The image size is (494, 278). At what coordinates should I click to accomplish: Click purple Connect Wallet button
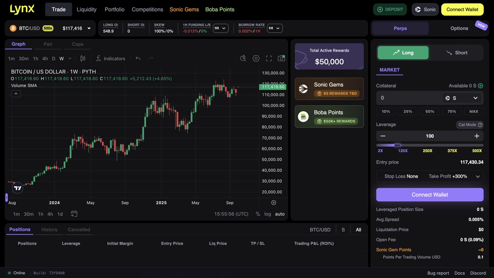pos(430,195)
